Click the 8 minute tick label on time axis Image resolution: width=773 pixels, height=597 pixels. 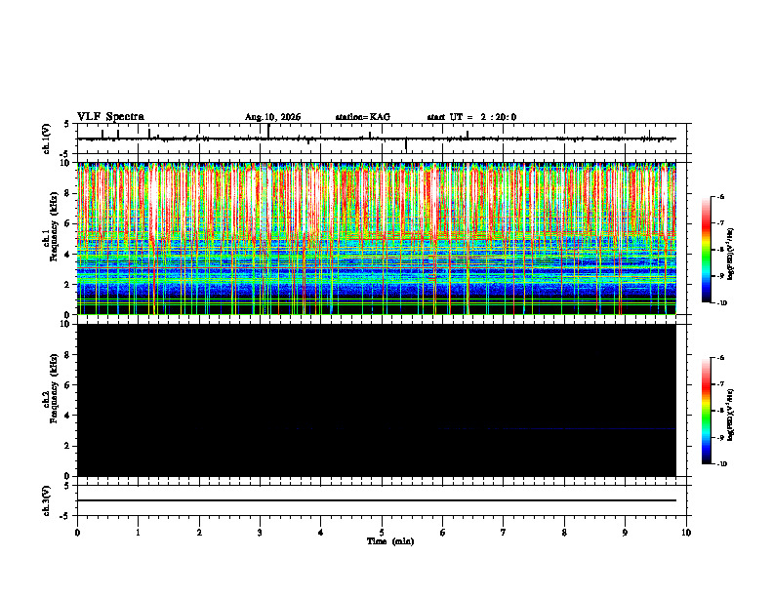564,533
